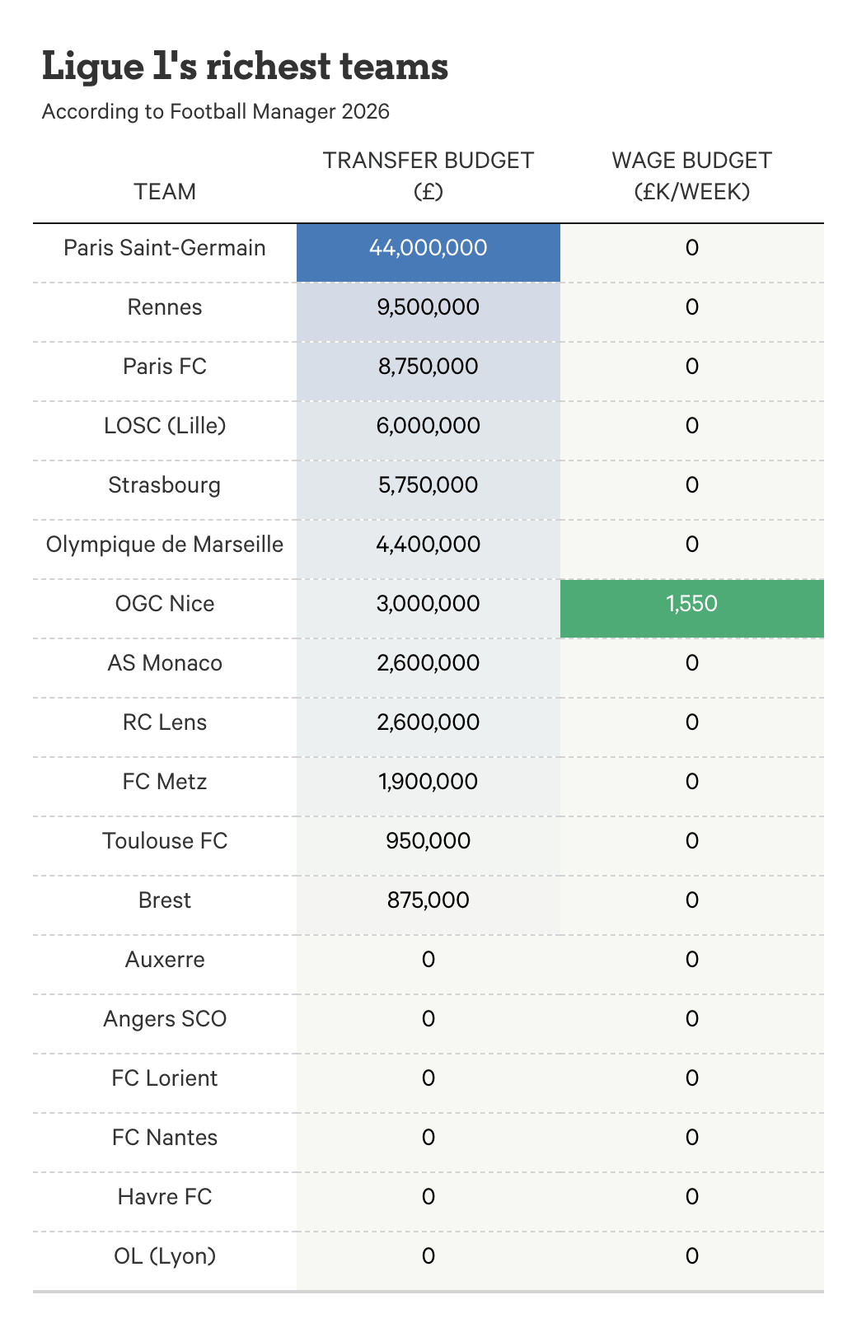Click the Paris FC team cell

[165, 367]
